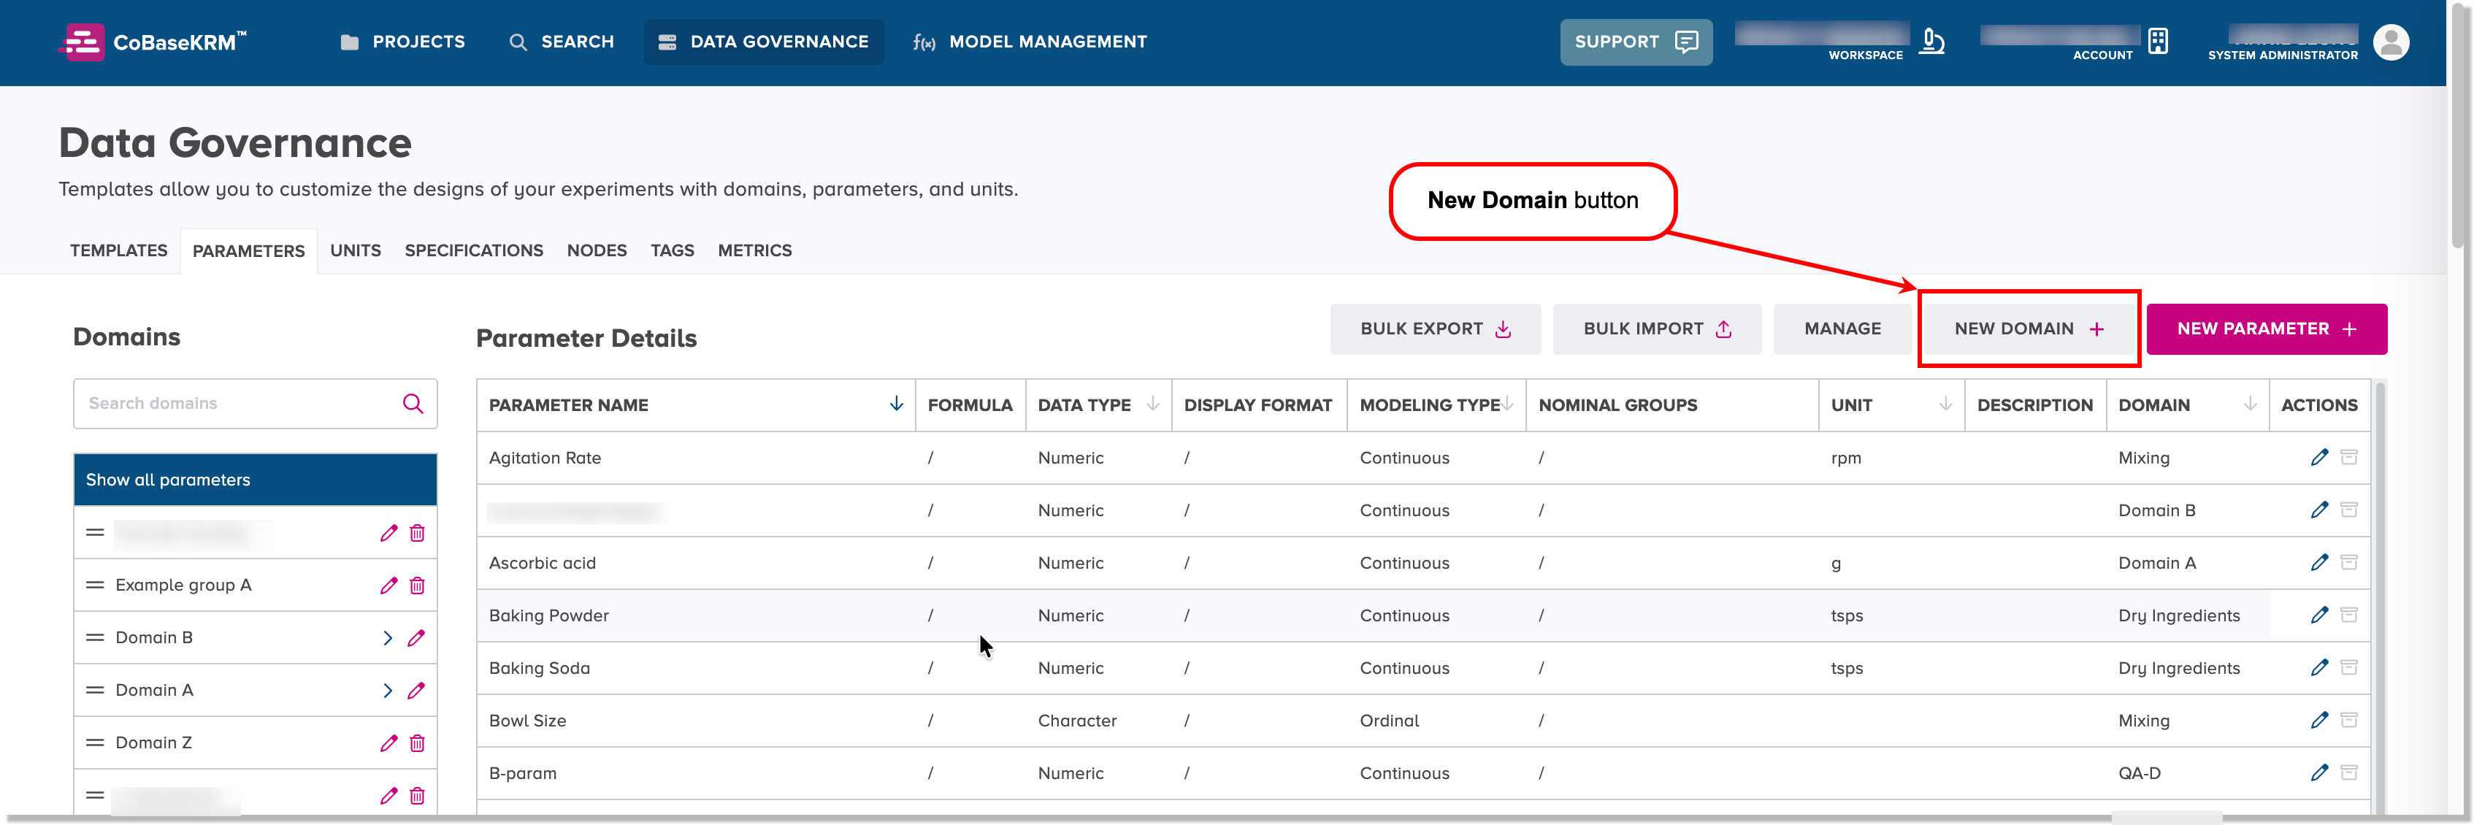Viewport: 2474px width, 825px height.
Task: Expand Domain A chevron
Action: pos(388,691)
